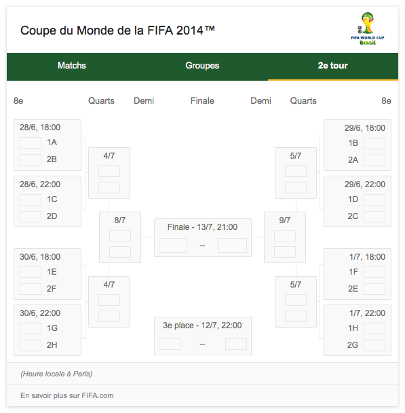Open the 30/6, 18:00 match 1E vs 2F
Screen dimensions: 405x413
47,274
